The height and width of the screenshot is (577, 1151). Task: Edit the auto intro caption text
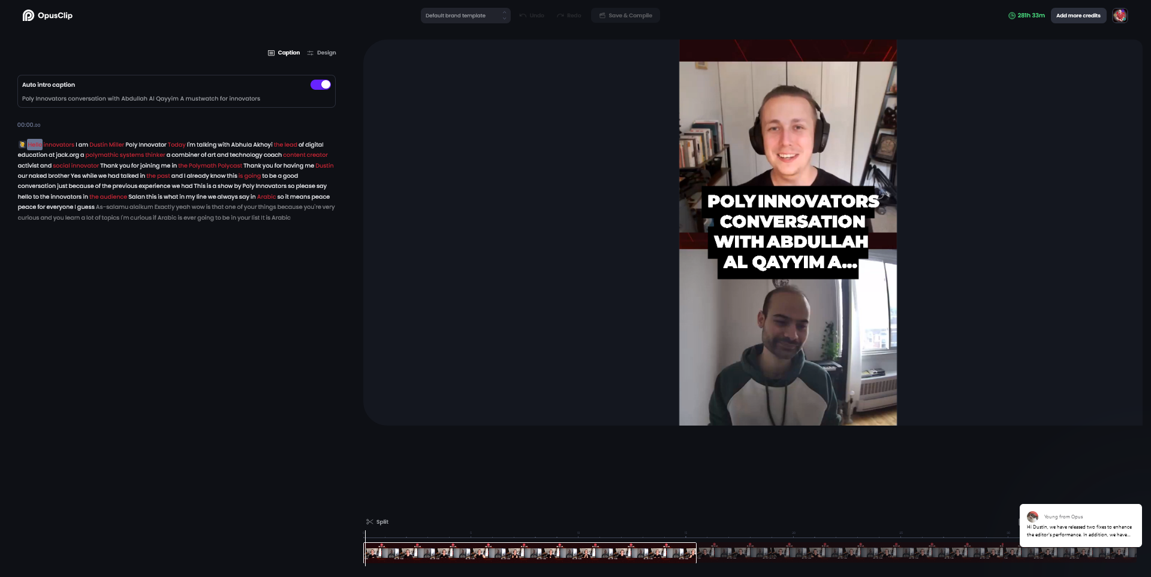click(141, 99)
